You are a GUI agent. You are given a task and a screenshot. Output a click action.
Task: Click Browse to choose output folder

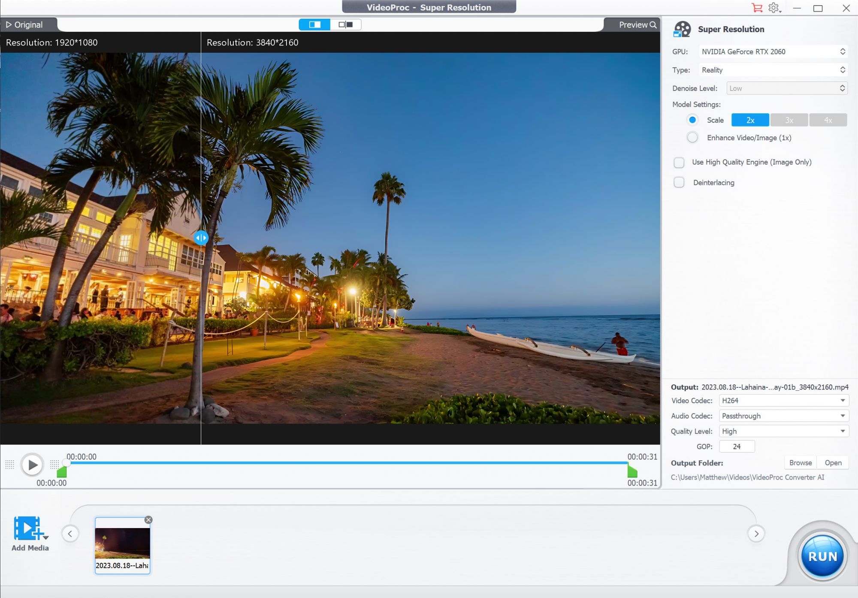800,462
